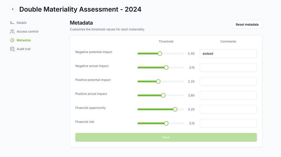The image size is (281, 157).
Task: Click the Financial opportunity slider handle
Action: tap(175, 109)
